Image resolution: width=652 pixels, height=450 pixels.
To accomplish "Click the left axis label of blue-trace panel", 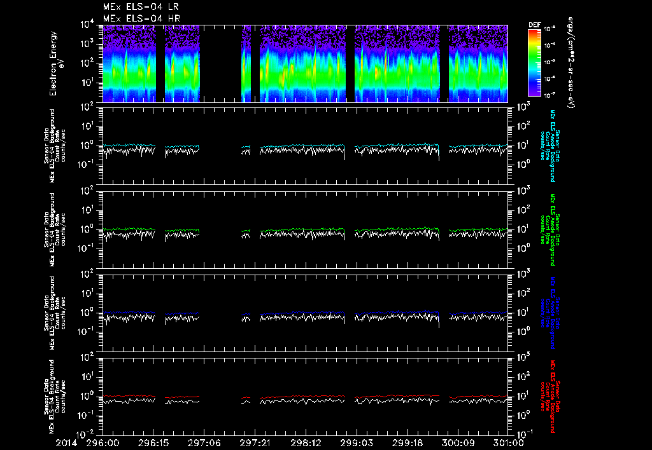I will [55, 313].
